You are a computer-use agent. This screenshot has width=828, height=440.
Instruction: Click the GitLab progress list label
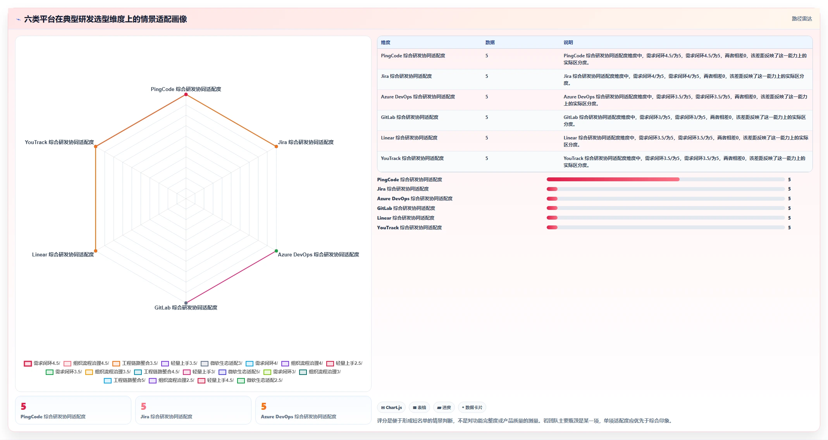pos(406,208)
